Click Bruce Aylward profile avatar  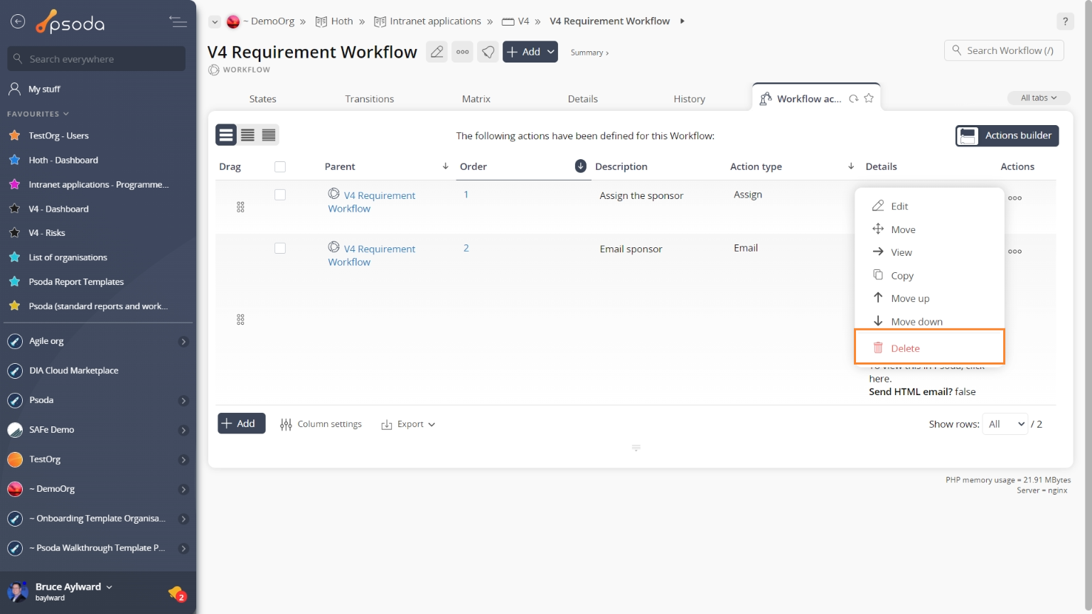click(17, 592)
